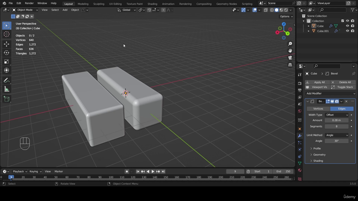
Task: Pick the Annotate pencil tool
Action: pos(6,80)
